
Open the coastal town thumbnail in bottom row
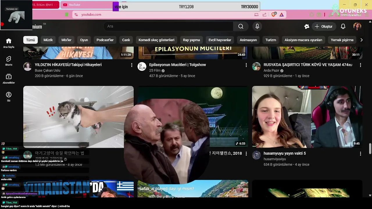point(193,189)
